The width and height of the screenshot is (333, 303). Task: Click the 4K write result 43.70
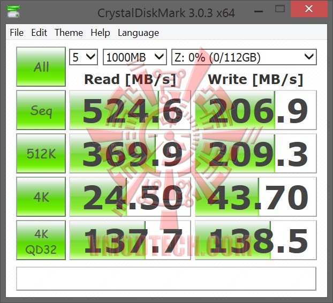pos(256,196)
